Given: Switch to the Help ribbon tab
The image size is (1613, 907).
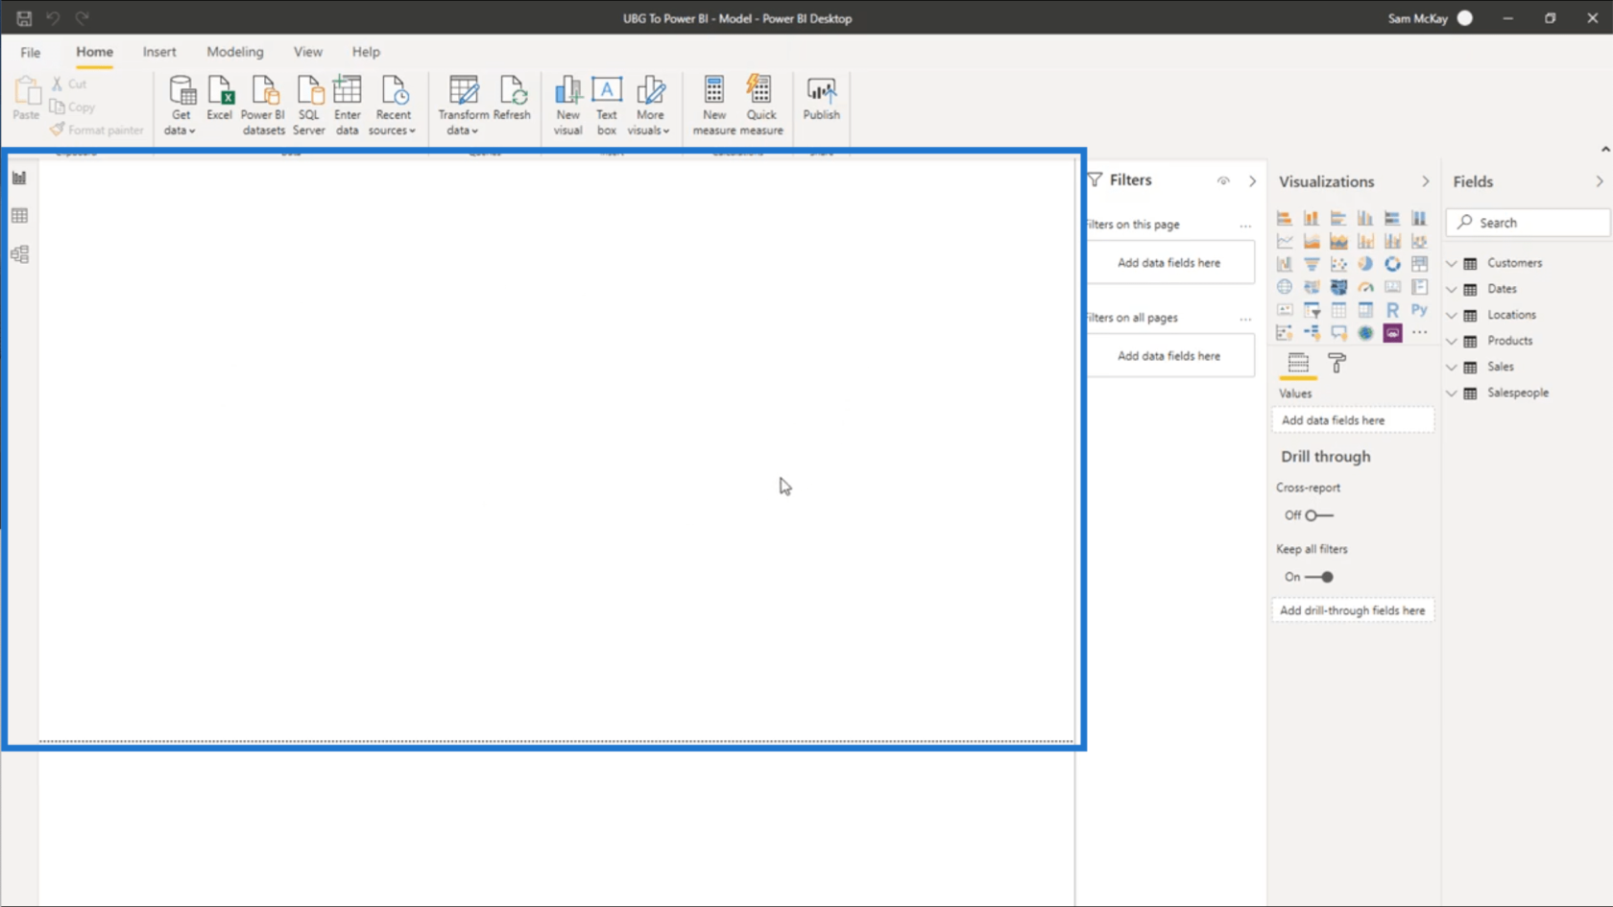Looking at the screenshot, I should (366, 52).
